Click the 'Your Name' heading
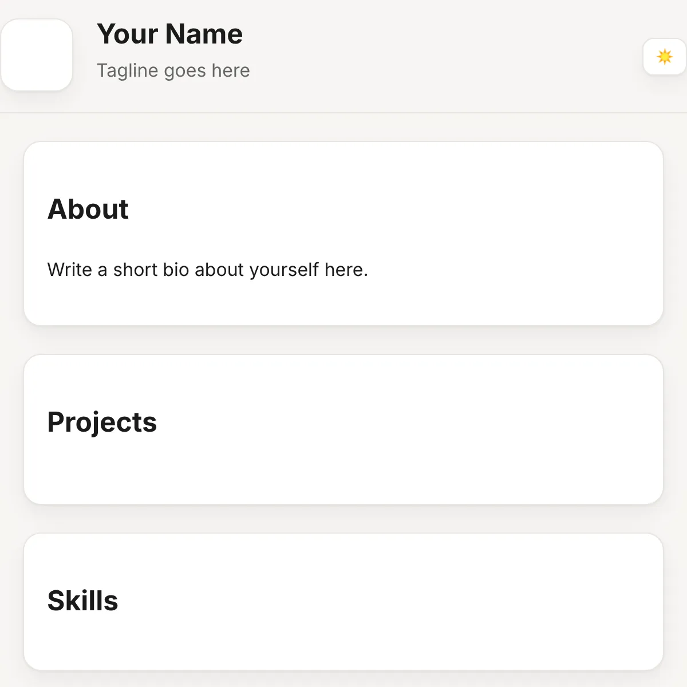Viewport: 687px width, 687px height. (169, 34)
